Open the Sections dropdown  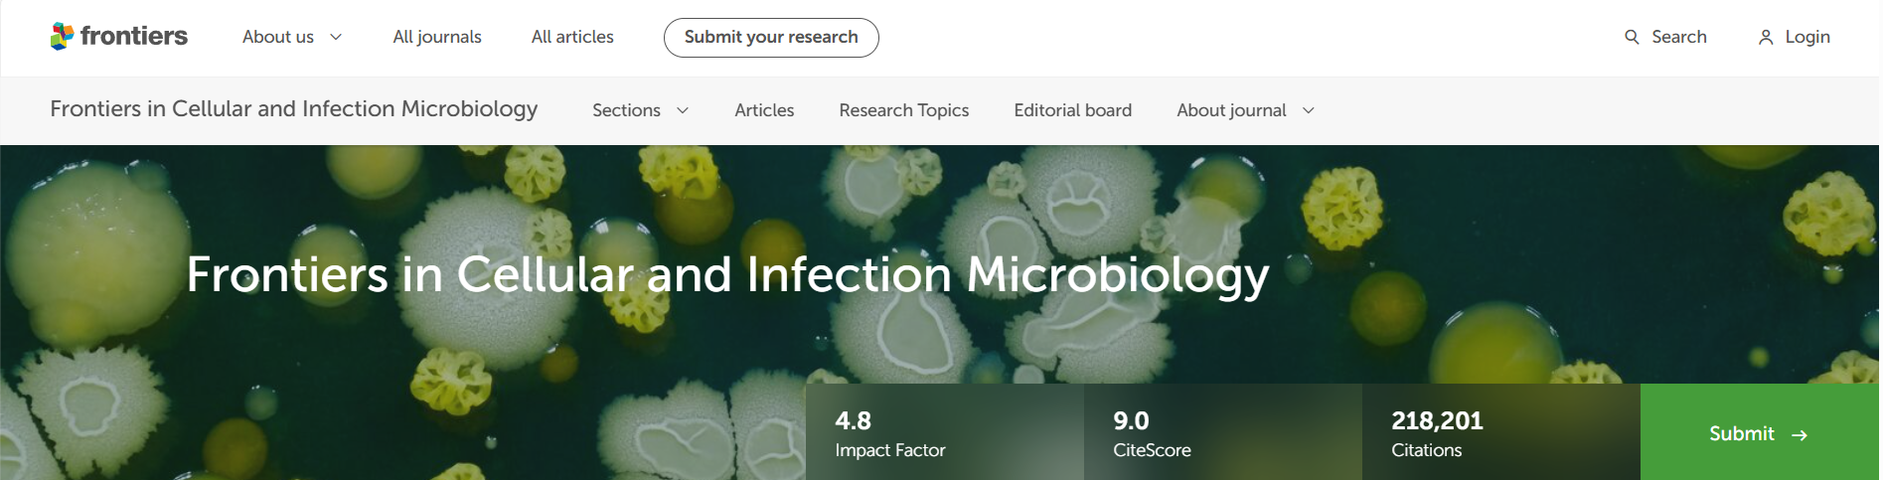point(640,110)
